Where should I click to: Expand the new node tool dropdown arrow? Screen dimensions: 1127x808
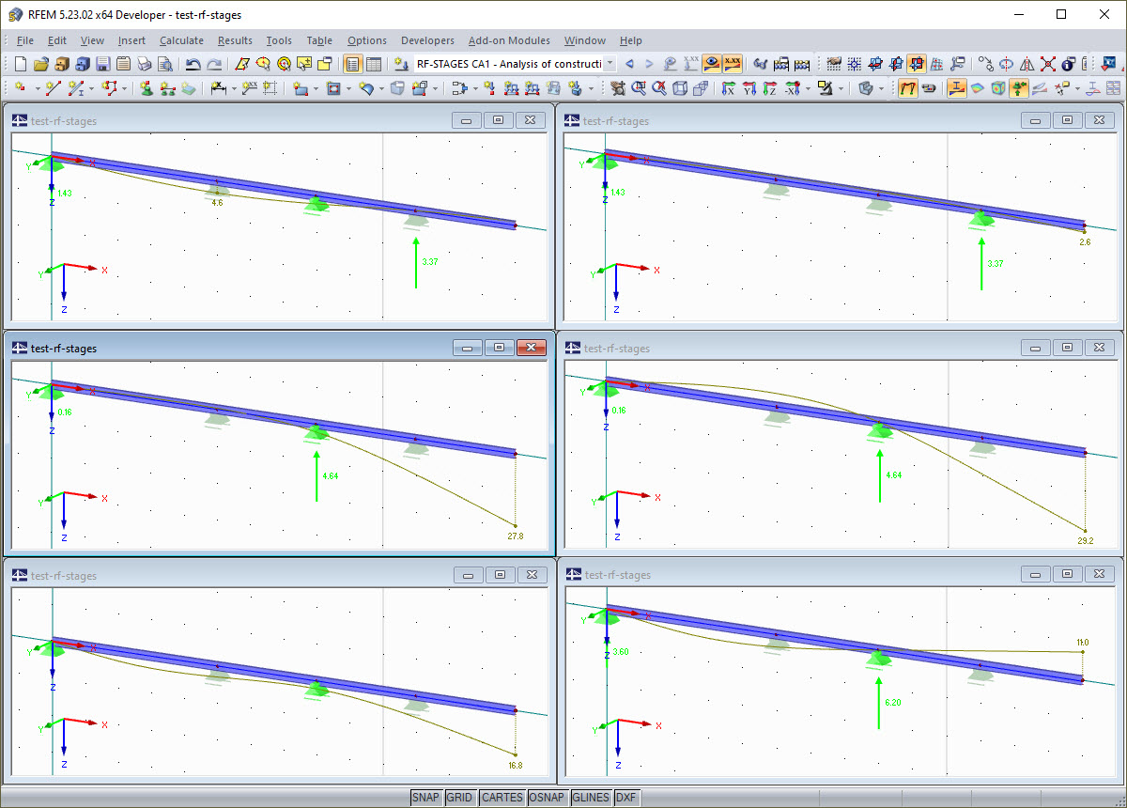click(36, 88)
